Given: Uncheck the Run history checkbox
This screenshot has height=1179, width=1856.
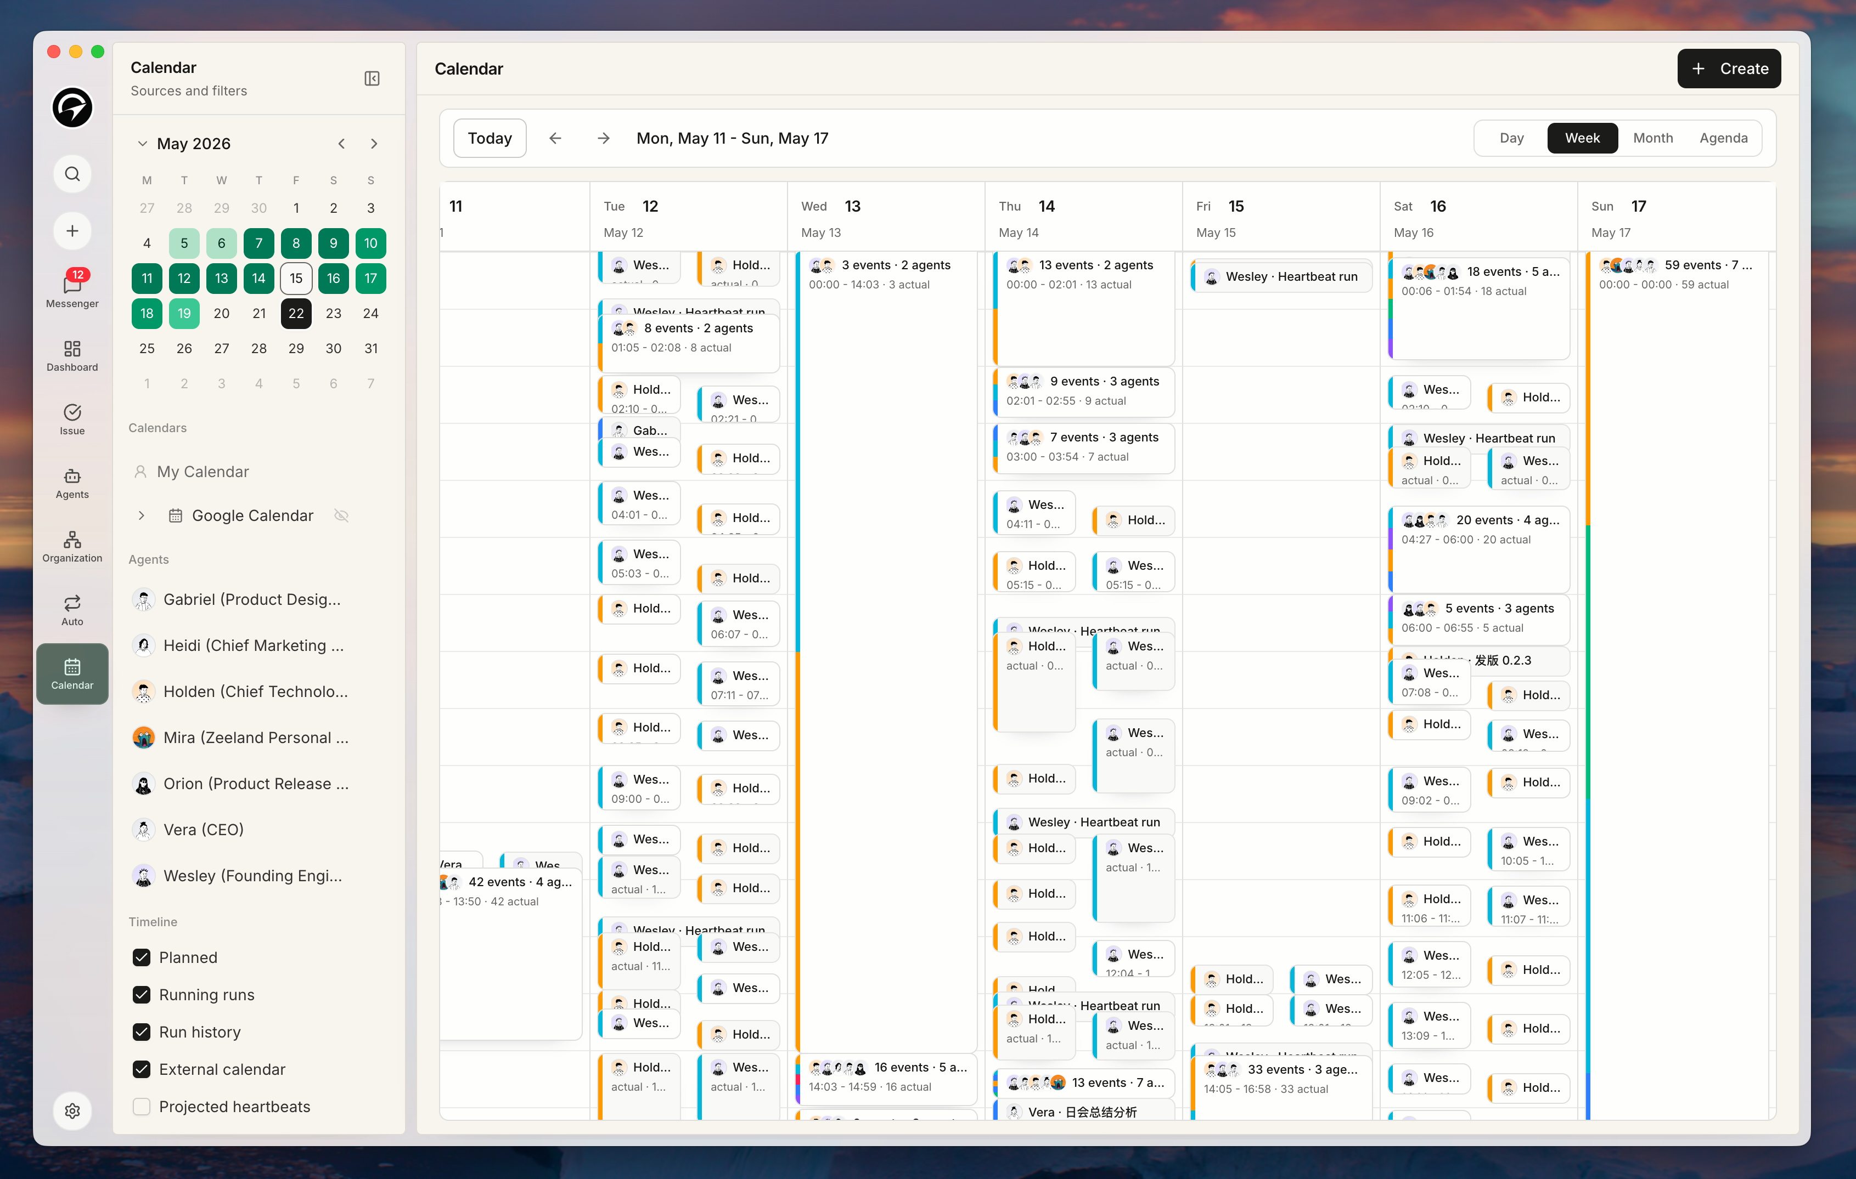Looking at the screenshot, I should [x=142, y=1032].
